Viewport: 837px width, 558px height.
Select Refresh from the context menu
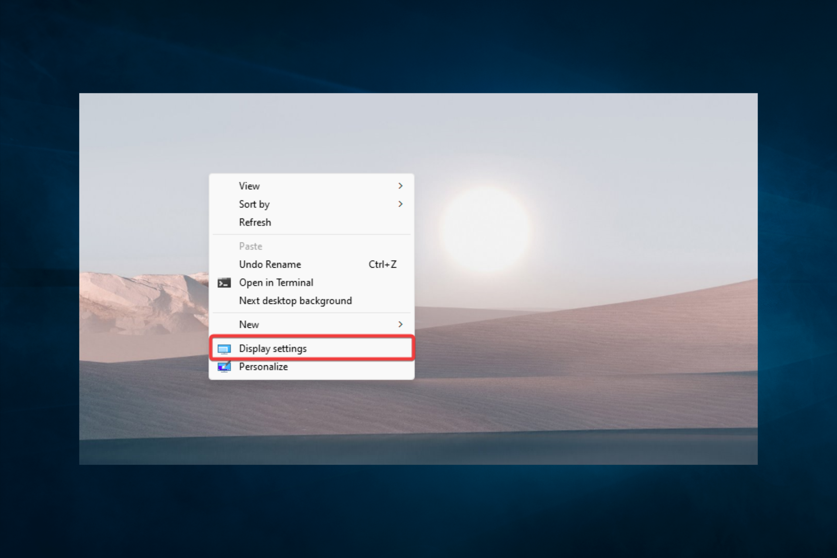click(x=255, y=222)
